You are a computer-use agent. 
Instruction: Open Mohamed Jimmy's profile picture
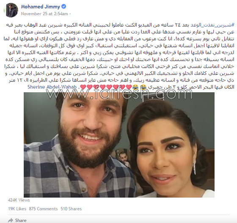pyautogui.click(x=11, y=10)
